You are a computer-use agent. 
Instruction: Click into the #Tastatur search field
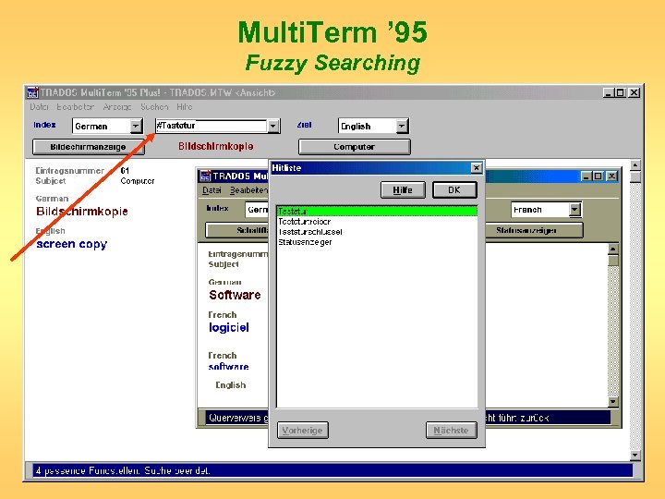212,126
